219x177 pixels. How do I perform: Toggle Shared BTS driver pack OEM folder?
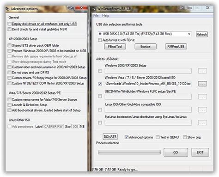10,45
